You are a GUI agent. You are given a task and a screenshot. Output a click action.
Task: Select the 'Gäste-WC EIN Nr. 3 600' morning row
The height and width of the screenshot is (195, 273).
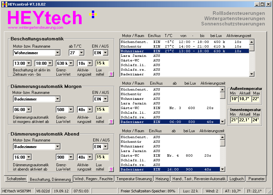(x=170, y=108)
